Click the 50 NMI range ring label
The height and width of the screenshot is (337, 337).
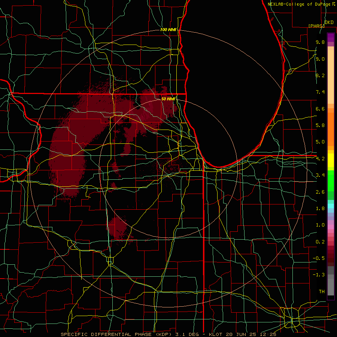point(168,99)
